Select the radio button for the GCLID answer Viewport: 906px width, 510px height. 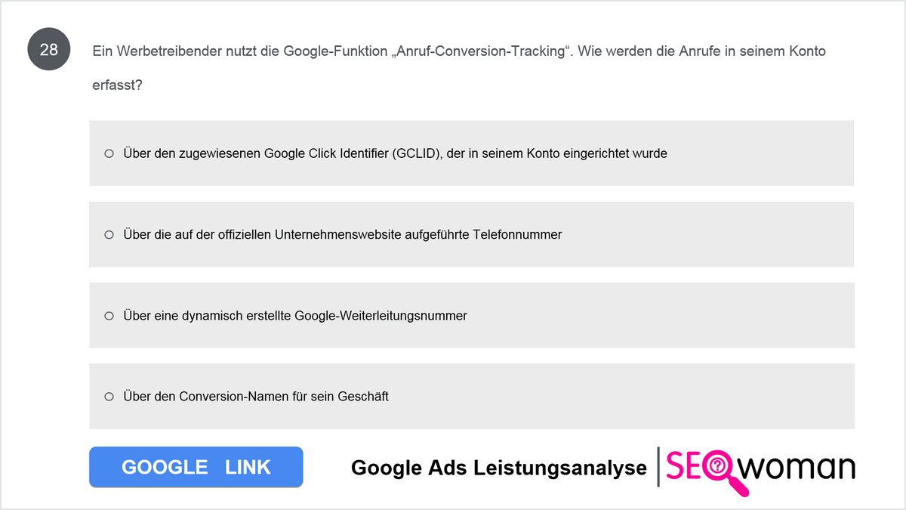coord(109,153)
